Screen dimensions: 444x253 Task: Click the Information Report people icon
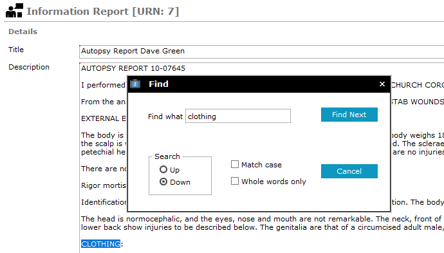click(14, 10)
